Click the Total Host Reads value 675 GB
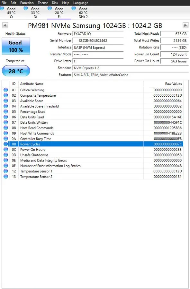 (175, 34)
